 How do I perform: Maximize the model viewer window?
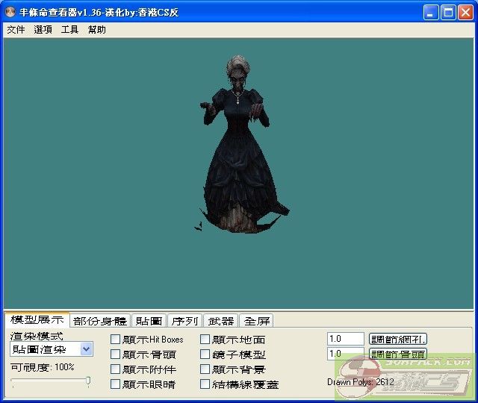pos(448,13)
